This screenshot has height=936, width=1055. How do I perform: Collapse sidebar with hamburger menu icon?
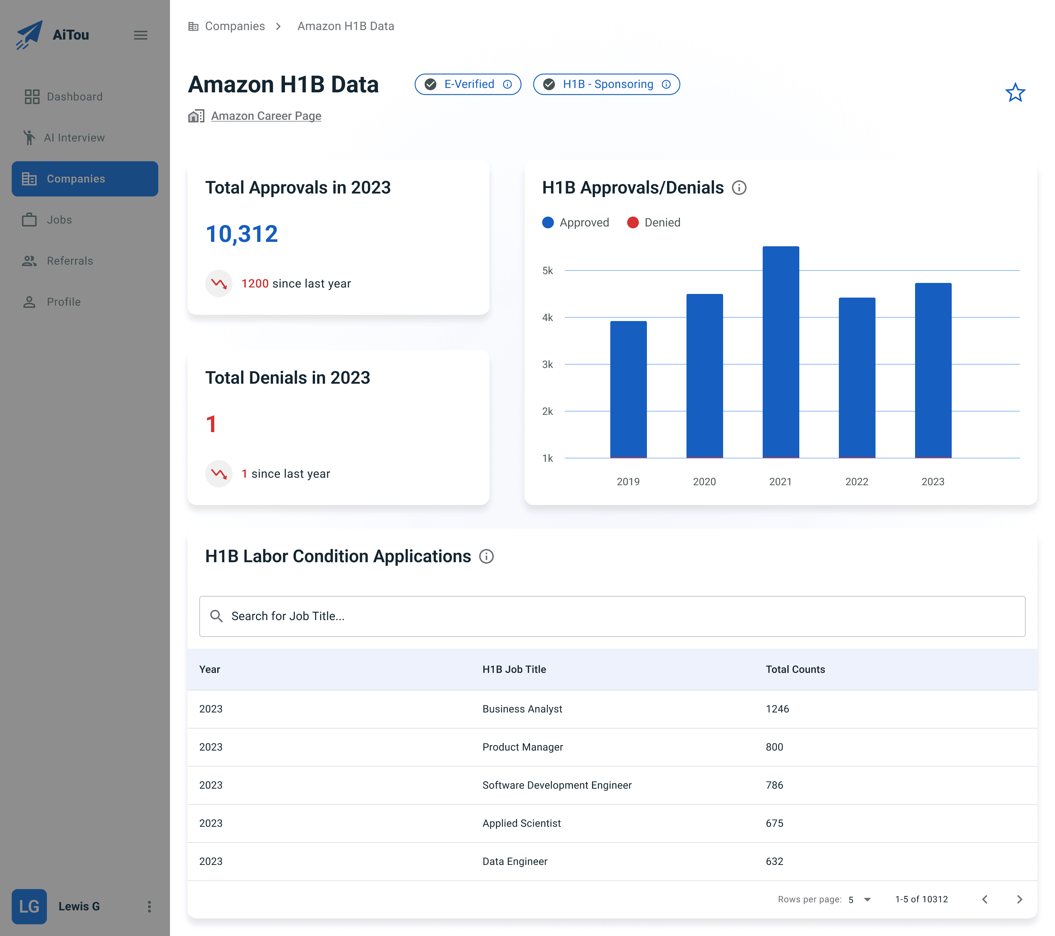pos(140,35)
